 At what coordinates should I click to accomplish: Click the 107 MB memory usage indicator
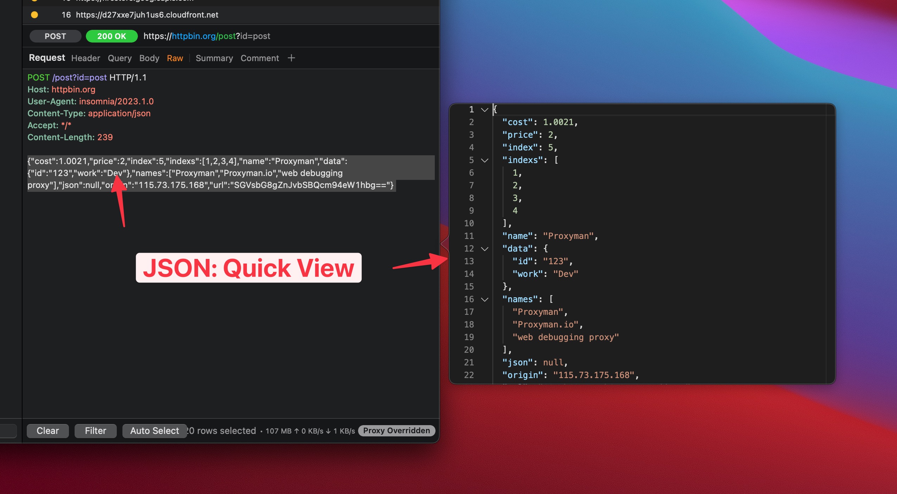tap(279, 431)
